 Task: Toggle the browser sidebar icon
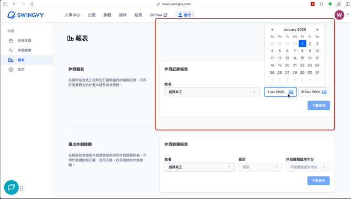tap(5, 4)
